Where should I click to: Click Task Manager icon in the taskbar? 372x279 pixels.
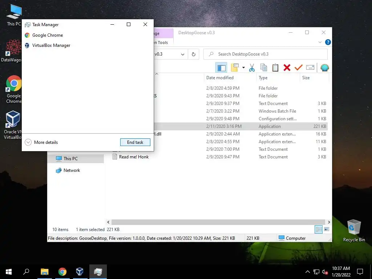tap(98, 272)
